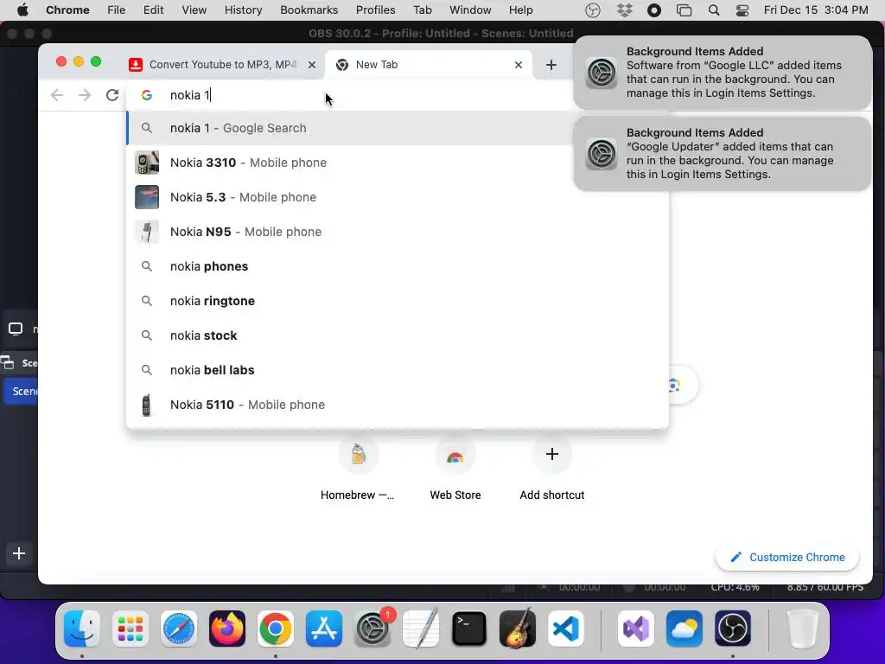
Task: Open the File menu
Action: pyautogui.click(x=117, y=10)
